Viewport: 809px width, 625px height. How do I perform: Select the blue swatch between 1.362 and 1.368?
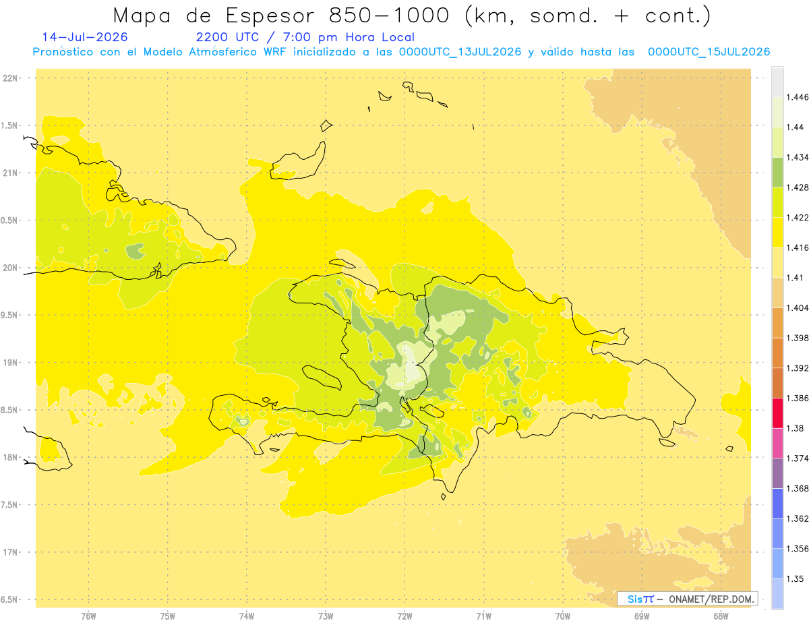(777, 504)
